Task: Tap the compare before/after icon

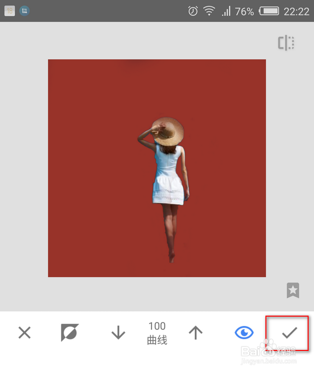Action: (286, 43)
